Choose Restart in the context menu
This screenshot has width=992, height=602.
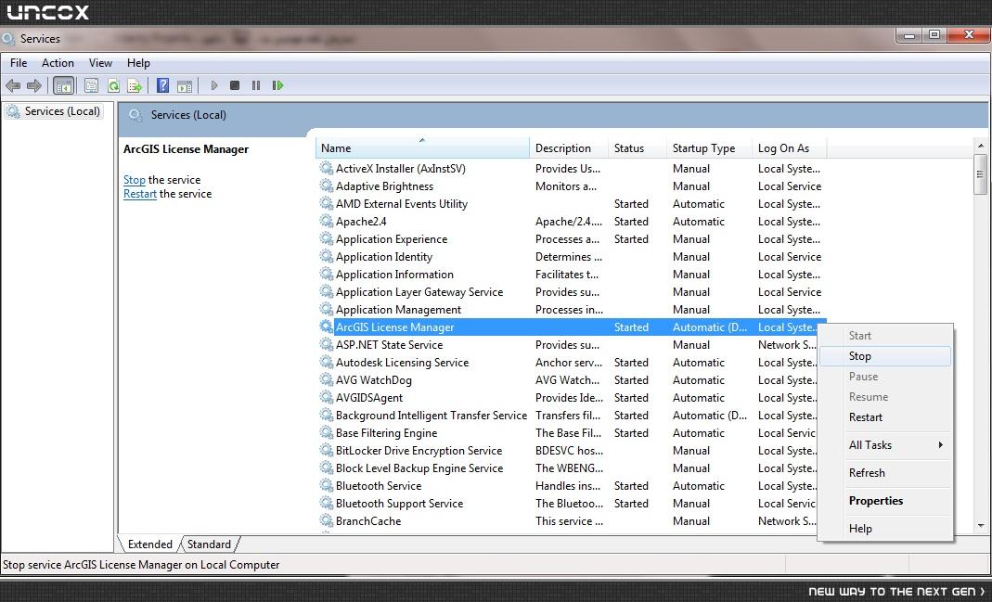tap(885, 417)
